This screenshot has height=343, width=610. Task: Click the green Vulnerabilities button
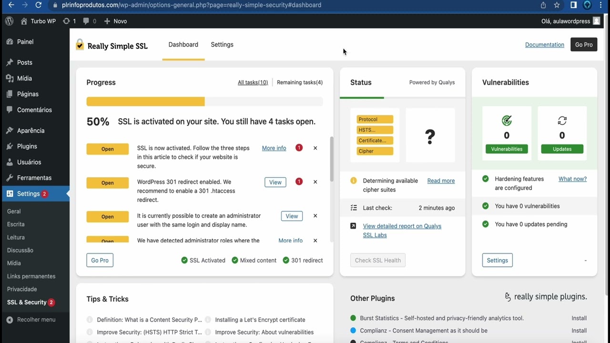(x=507, y=149)
